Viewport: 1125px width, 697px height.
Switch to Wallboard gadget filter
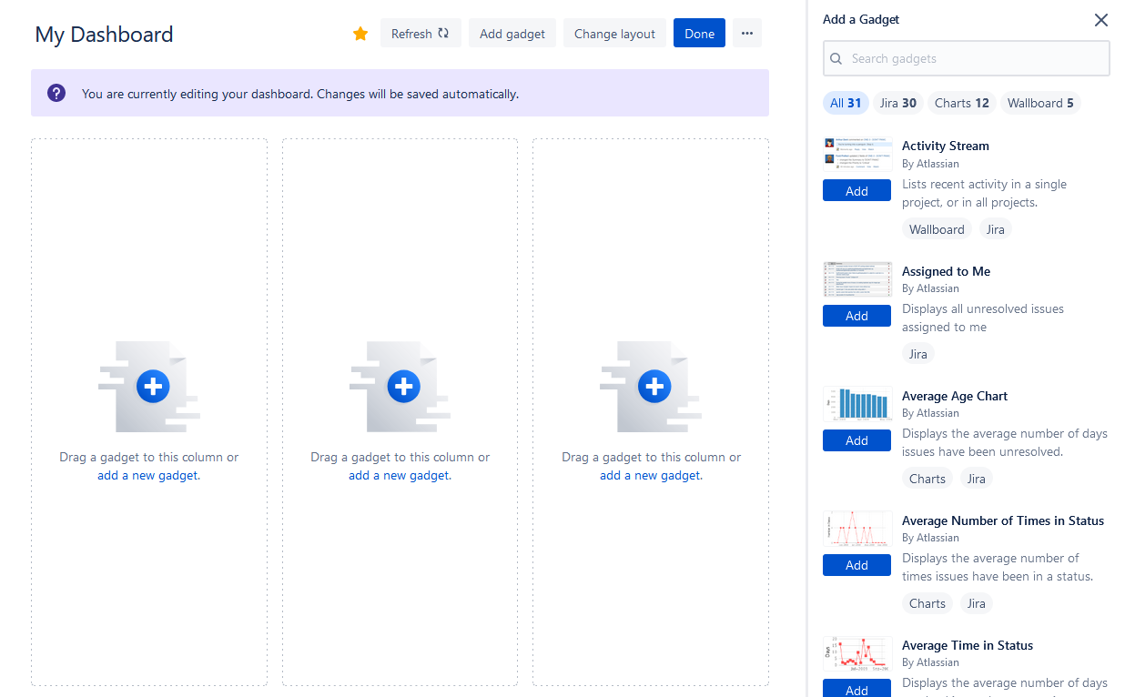click(x=1040, y=103)
